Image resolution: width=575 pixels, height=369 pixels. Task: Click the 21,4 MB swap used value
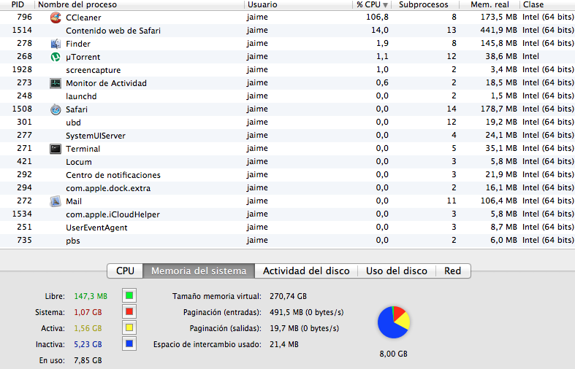pos(284,344)
